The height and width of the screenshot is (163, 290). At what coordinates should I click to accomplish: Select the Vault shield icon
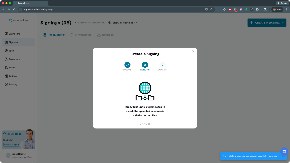6,51
